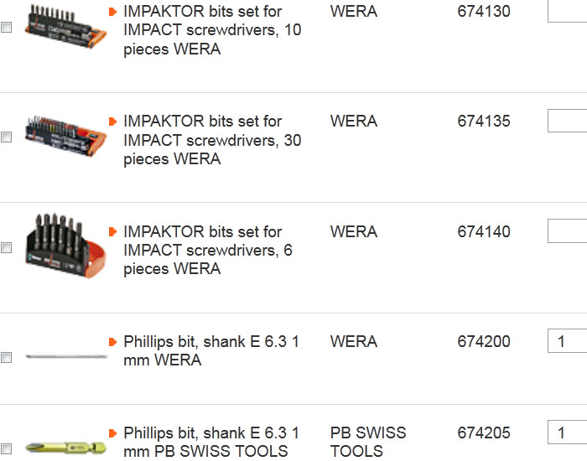This screenshot has height=461, width=587.
Task: Click orange arrow beside Phillips bit PB SWISS TOOLS
Action: (112, 433)
